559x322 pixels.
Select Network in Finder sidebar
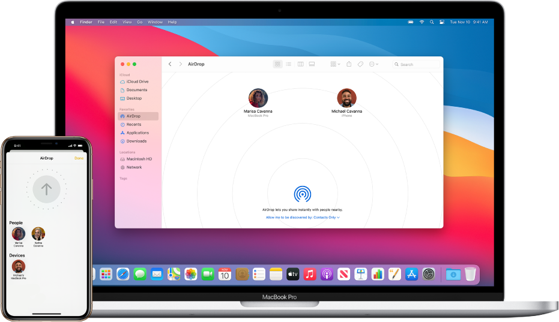pos(131,167)
